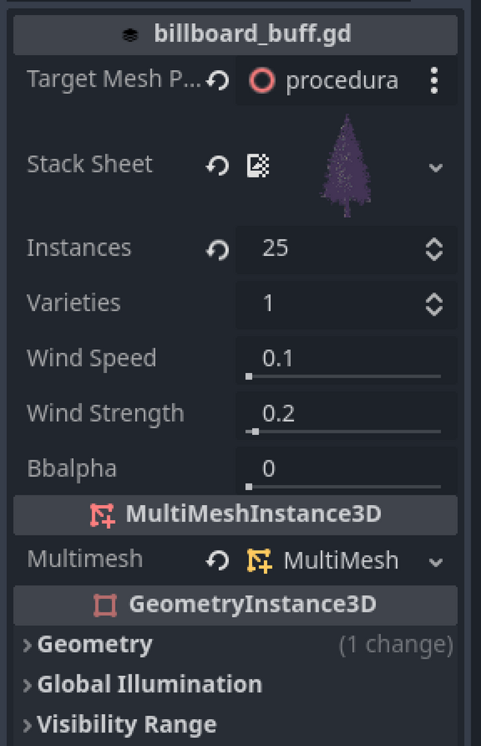Image resolution: width=481 pixels, height=746 pixels.
Task: Revert the Multimesh property
Action: [x=217, y=561]
